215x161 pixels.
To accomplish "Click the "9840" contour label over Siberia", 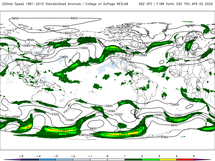I will pyautogui.click(x=31, y=40).
